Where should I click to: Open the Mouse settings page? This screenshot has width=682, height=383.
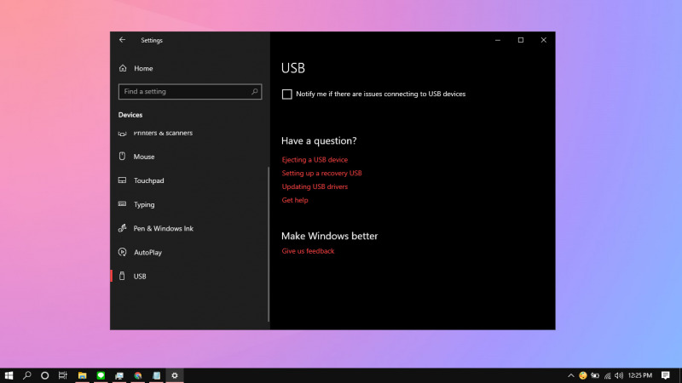coord(143,157)
